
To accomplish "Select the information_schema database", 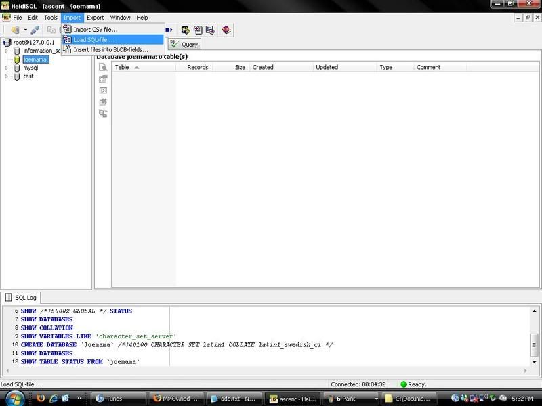I will (41, 51).
